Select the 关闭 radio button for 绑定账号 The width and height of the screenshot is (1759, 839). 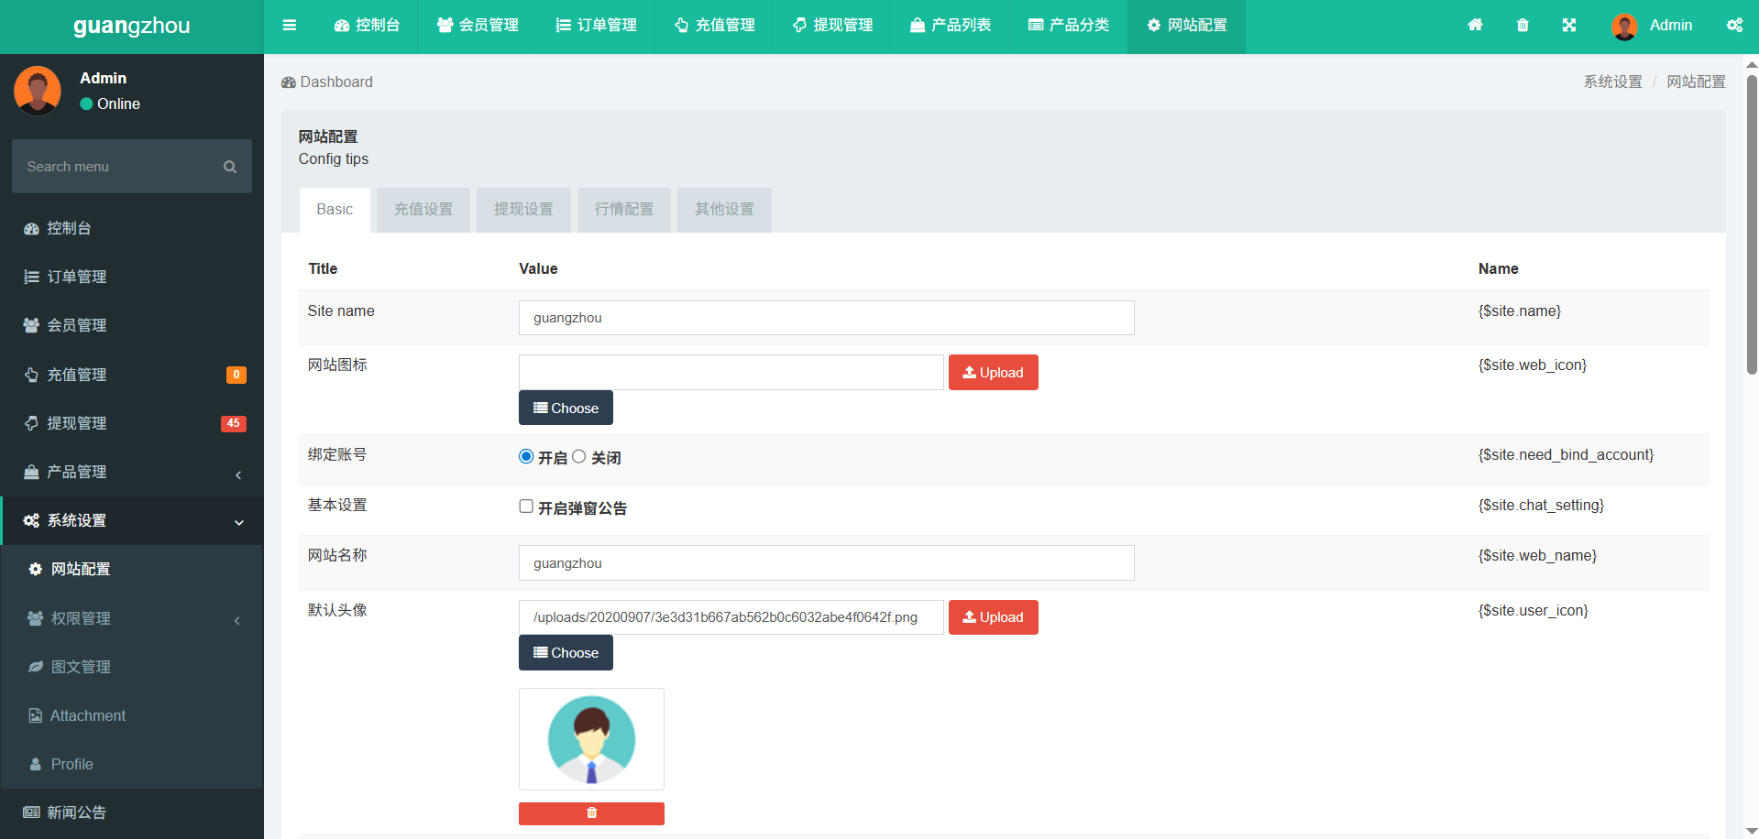coord(579,457)
